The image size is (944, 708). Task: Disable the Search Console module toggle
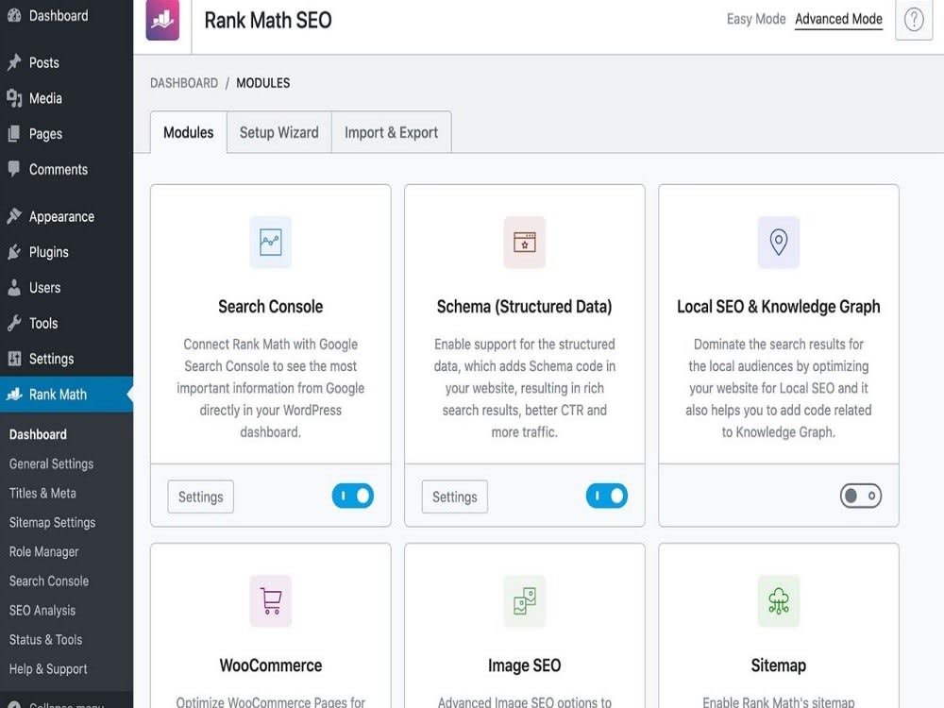(353, 497)
